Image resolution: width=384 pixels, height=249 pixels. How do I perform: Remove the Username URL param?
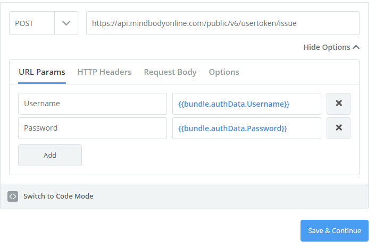338,104
